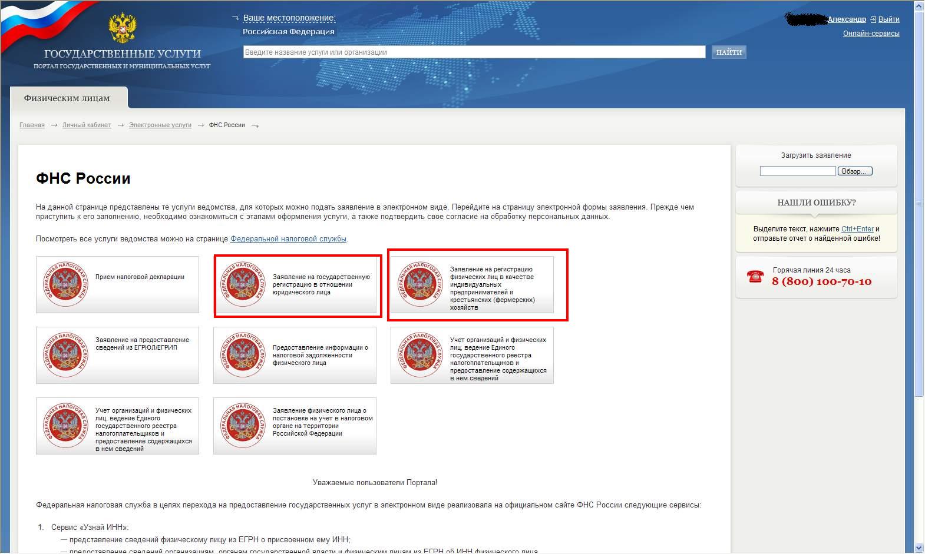Click hotline number 8 (800) 100-70-10

coord(821,281)
